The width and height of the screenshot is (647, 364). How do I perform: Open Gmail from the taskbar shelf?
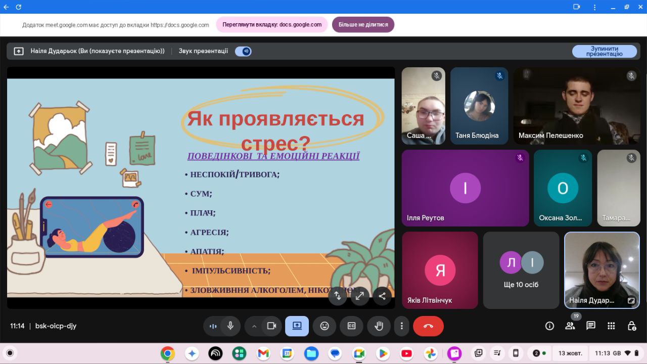pos(263,353)
